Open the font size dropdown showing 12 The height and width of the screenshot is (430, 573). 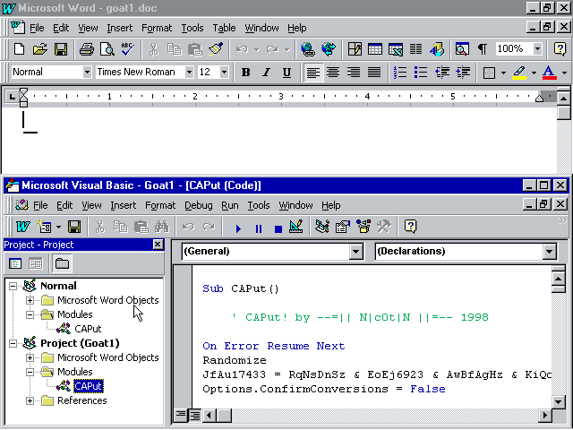tap(224, 73)
